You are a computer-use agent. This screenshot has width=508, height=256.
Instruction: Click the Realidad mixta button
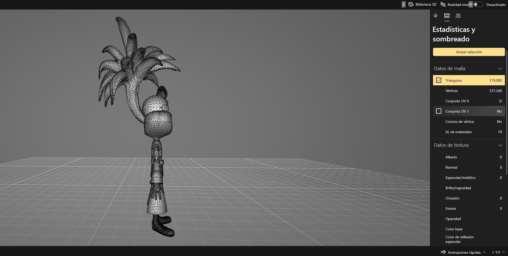pos(455,4)
